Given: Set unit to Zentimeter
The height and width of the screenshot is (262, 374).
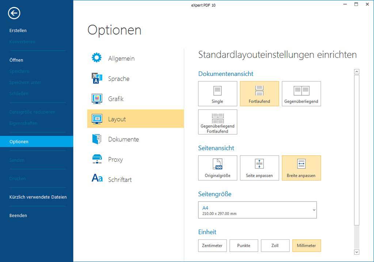Looking at the screenshot, I should [212, 246].
